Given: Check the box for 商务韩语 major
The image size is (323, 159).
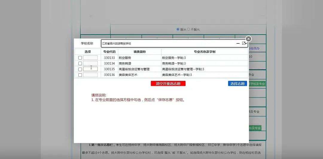Looking at the screenshot, I should pos(80,64).
